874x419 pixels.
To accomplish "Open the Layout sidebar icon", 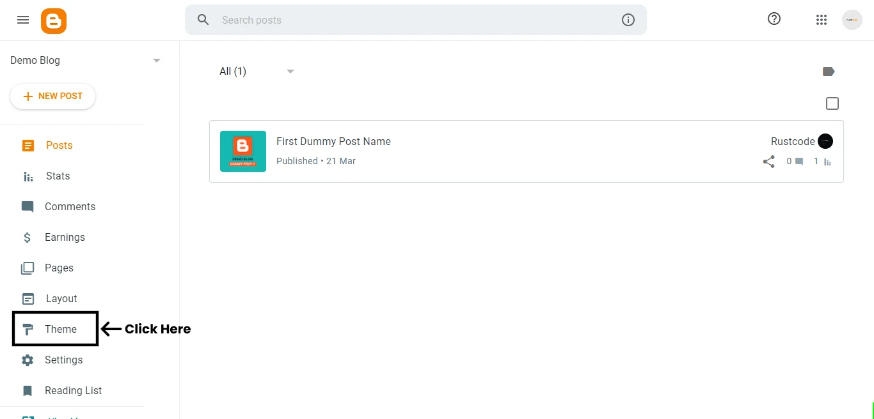I will click(x=28, y=298).
